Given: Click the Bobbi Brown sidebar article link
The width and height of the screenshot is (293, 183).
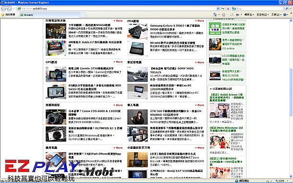Looking at the screenshot, I should click(227, 97).
